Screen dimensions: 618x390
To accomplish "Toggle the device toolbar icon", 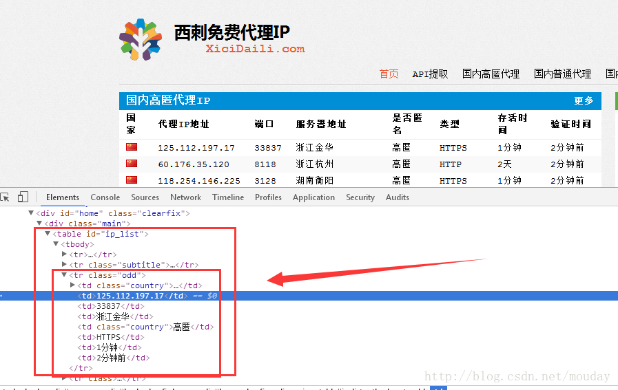I will [x=23, y=197].
